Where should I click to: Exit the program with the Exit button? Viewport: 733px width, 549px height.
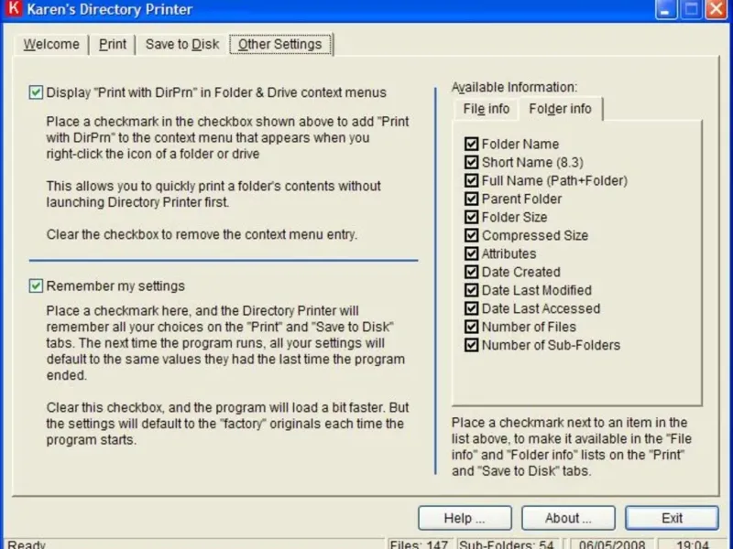click(x=672, y=518)
